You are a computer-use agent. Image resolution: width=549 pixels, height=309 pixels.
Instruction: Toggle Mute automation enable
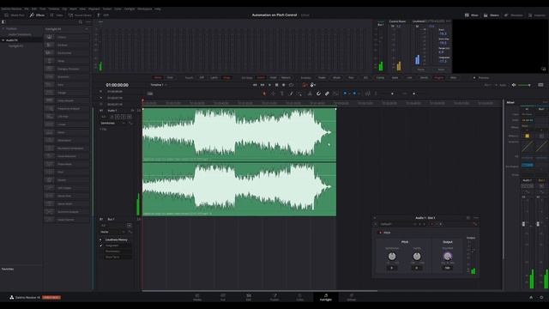tap(336, 77)
